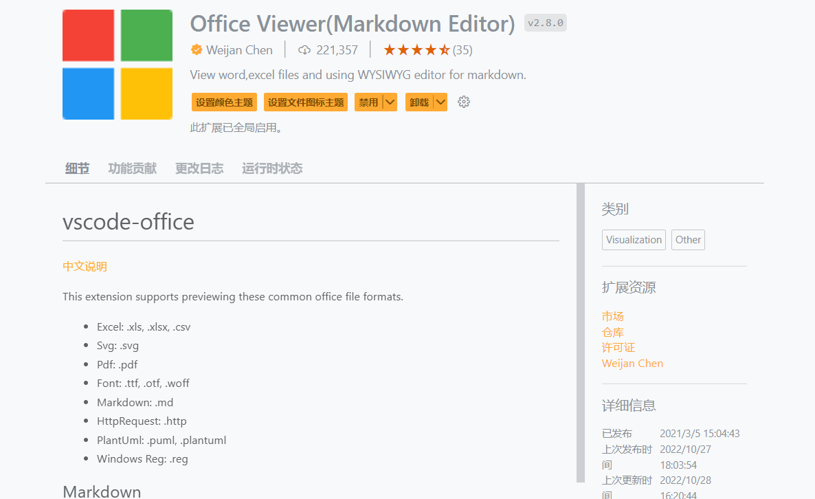Click the Office Viewer(Markdown Editor) title

[353, 24]
